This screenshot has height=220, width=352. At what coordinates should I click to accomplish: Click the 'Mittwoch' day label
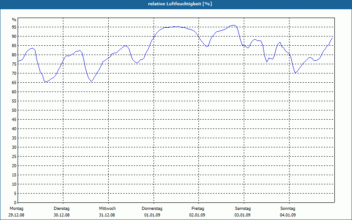(x=107, y=209)
